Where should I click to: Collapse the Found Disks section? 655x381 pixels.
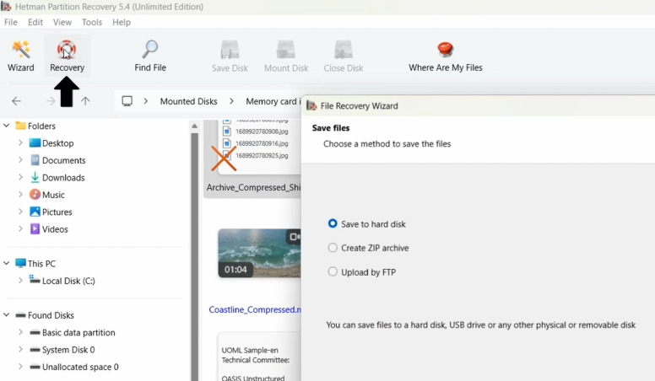[x=7, y=314]
